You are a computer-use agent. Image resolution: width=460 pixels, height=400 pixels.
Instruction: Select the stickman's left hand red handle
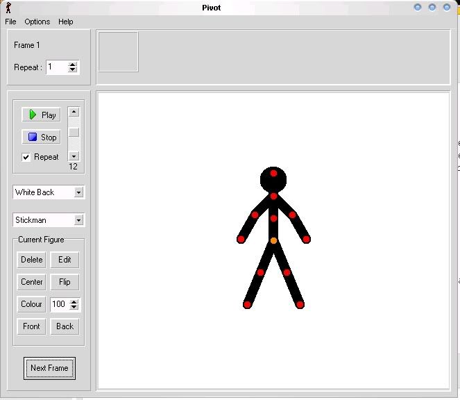[x=241, y=239]
